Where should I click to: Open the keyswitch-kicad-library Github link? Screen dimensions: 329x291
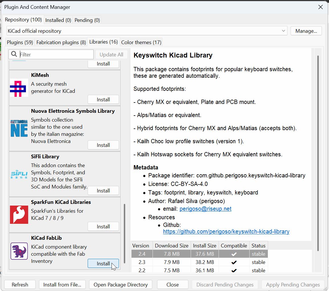tap(226, 231)
